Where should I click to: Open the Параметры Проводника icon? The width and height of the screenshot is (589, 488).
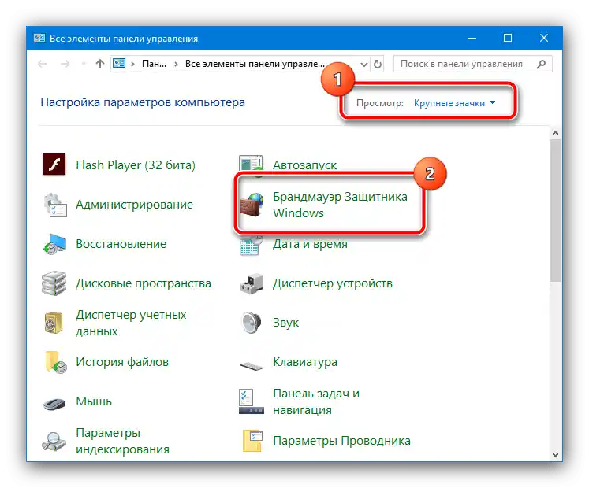pyautogui.click(x=252, y=440)
